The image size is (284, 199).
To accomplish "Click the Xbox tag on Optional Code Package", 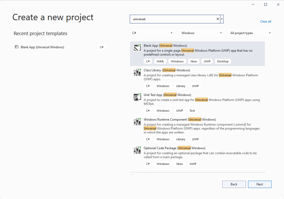I will tap(180, 164).
